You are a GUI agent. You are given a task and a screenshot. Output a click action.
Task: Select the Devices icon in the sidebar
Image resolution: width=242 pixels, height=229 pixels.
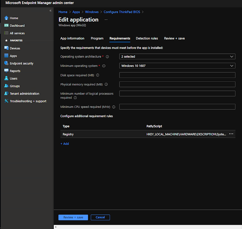(x=6, y=48)
